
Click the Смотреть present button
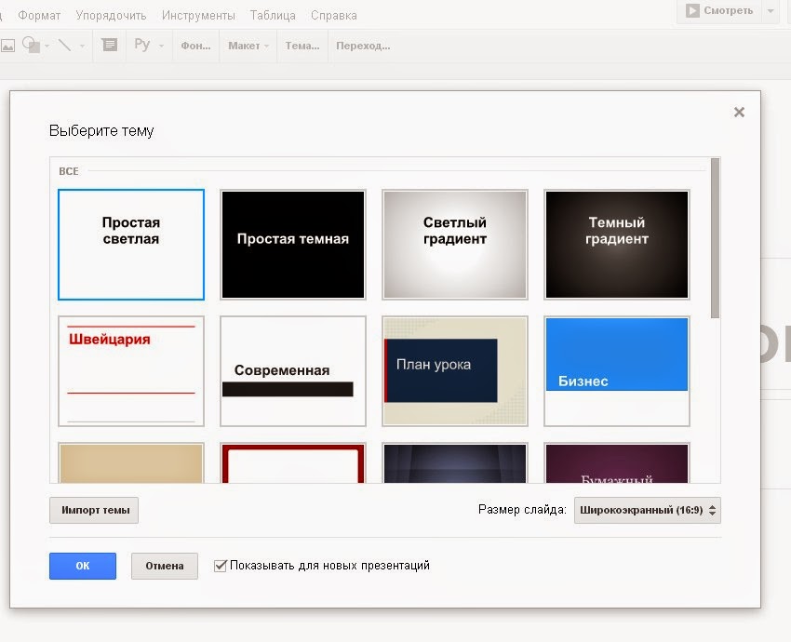719,10
